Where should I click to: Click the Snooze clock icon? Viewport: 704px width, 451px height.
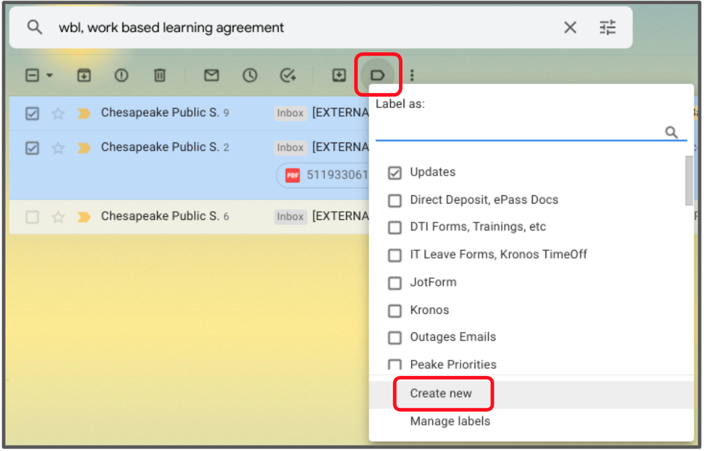click(250, 75)
